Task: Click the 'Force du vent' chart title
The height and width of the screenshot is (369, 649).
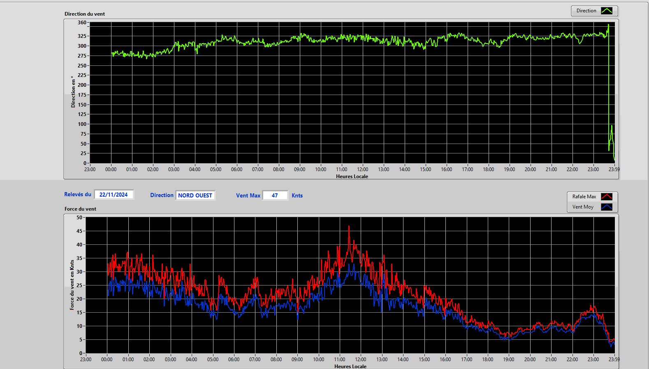Action: [80, 209]
